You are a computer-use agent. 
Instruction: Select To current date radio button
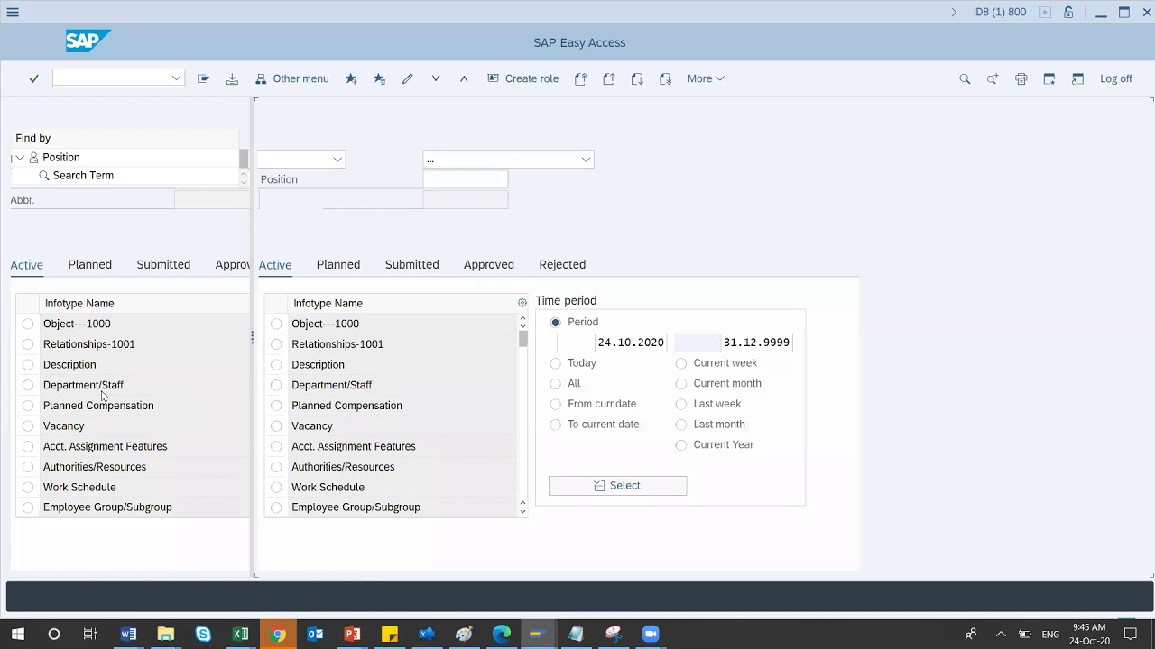click(x=555, y=425)
